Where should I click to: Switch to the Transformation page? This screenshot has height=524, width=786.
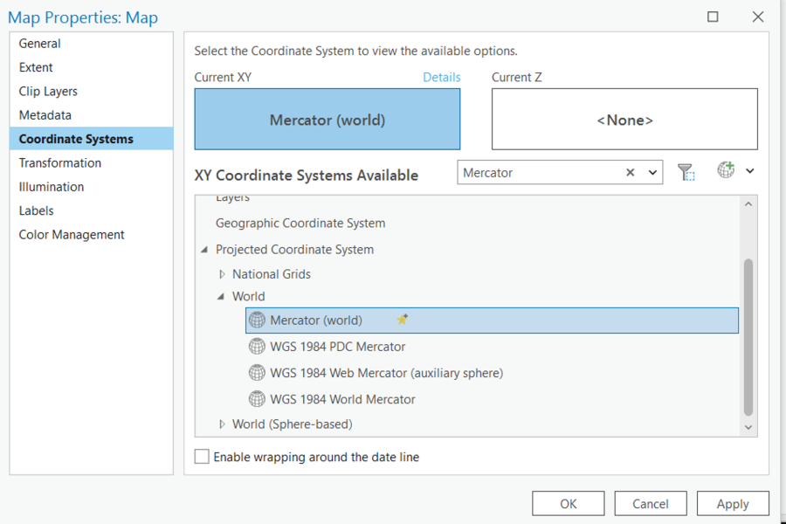point(59,162)
